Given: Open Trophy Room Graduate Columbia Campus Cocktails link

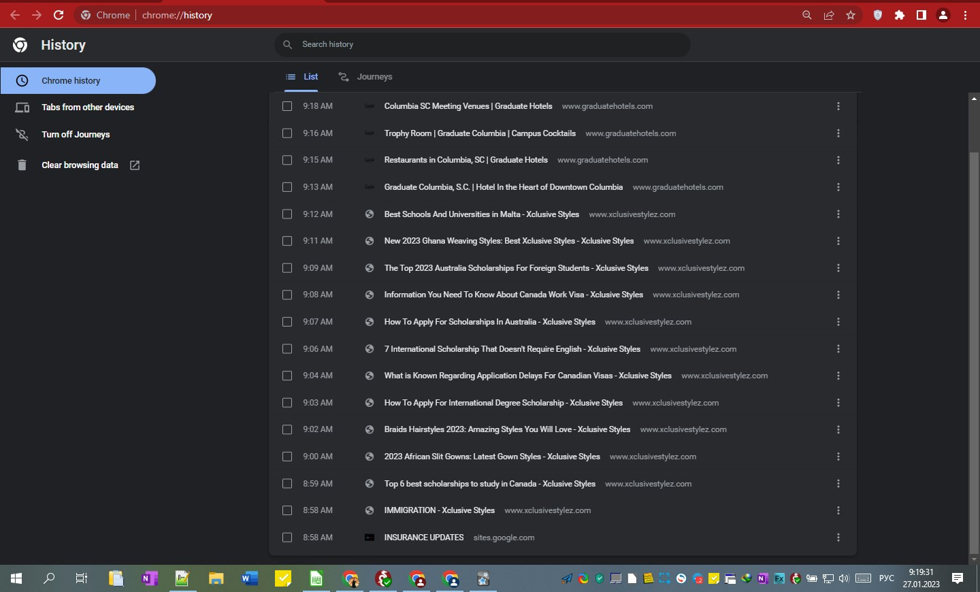Looking at the screenshot, I should coord(480,133).
